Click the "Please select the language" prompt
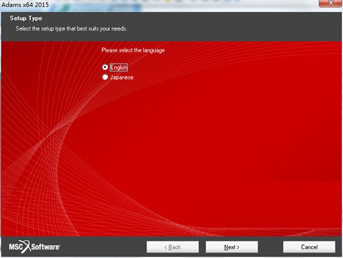The image size is (343, 258). click(x=133, y=50)
